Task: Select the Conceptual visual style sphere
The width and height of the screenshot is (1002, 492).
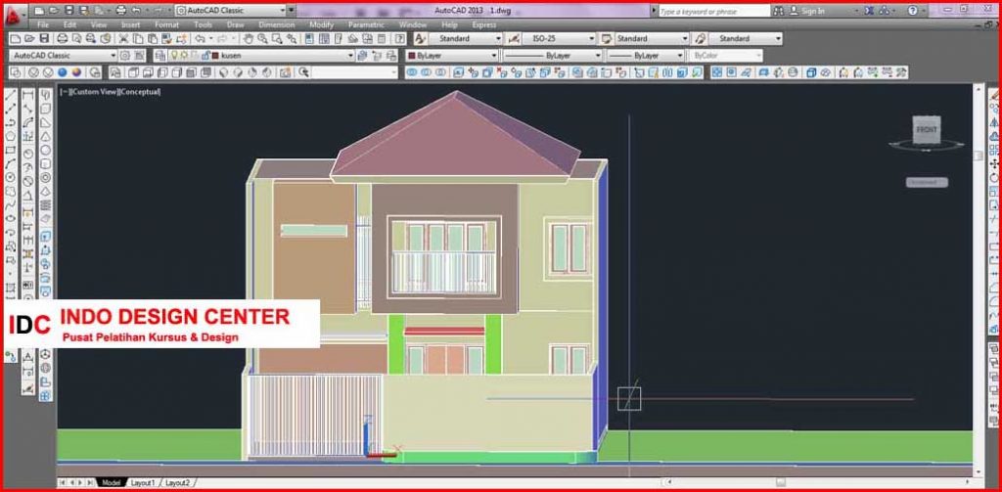Action: 76,72
